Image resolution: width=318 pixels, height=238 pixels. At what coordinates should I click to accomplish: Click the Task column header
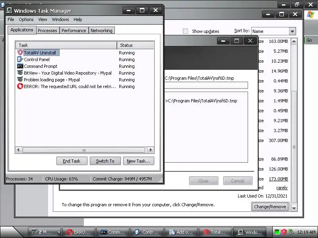(x=66, y=45)
